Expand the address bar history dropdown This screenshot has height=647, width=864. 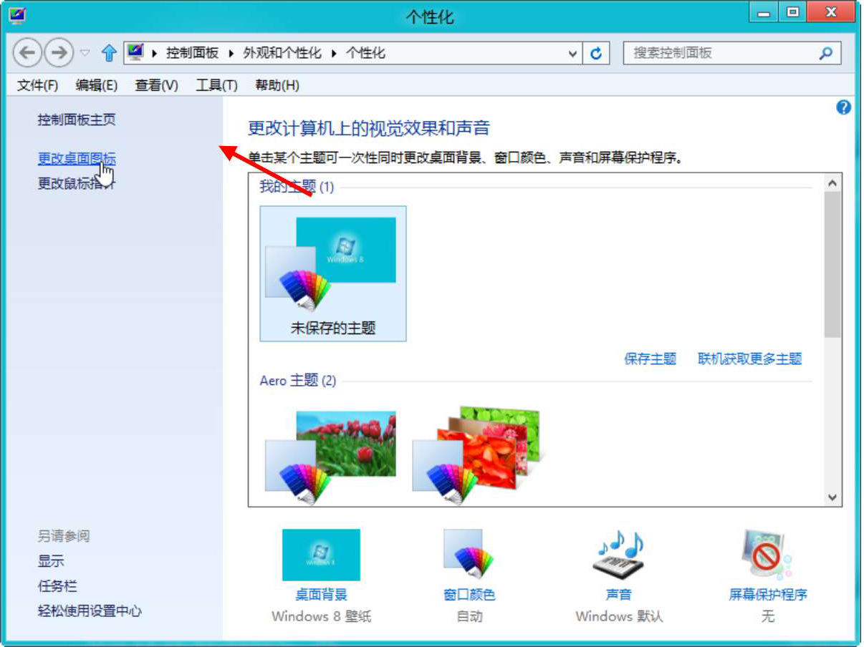(x=572, y=54)
